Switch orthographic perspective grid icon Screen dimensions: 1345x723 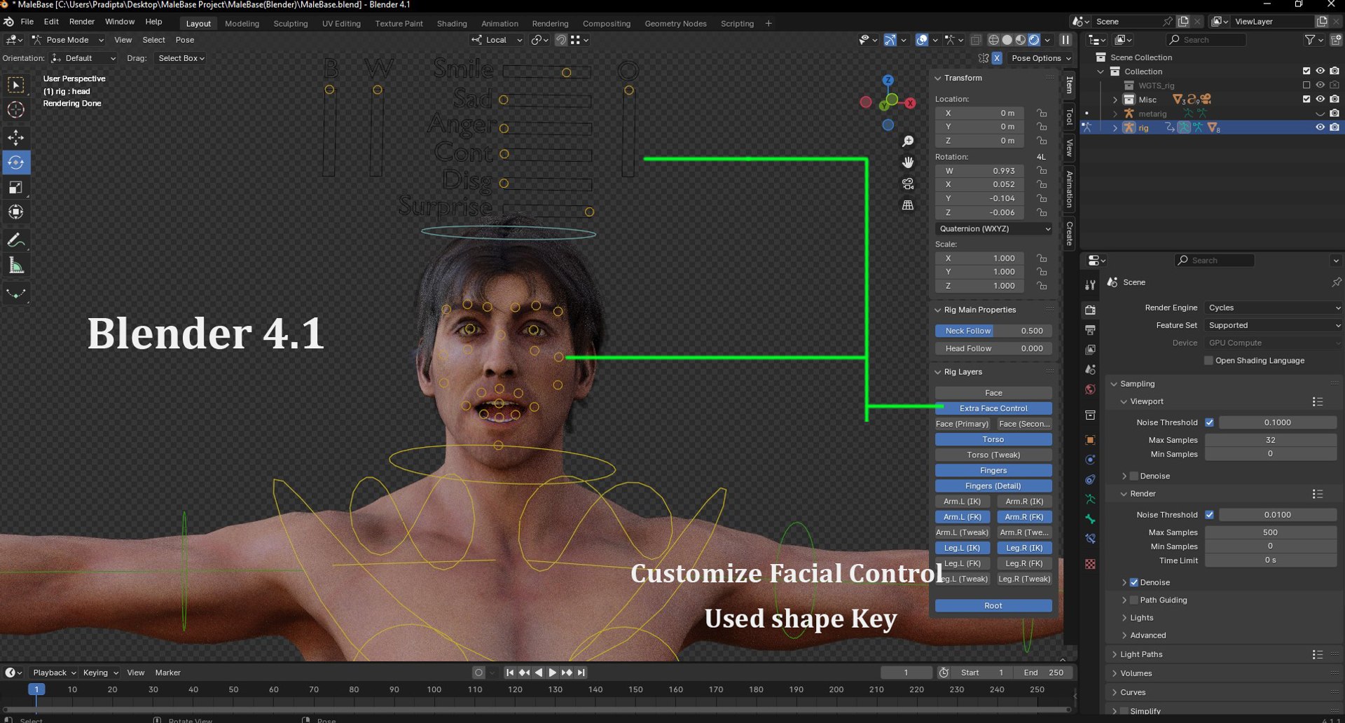coord(908,205)
